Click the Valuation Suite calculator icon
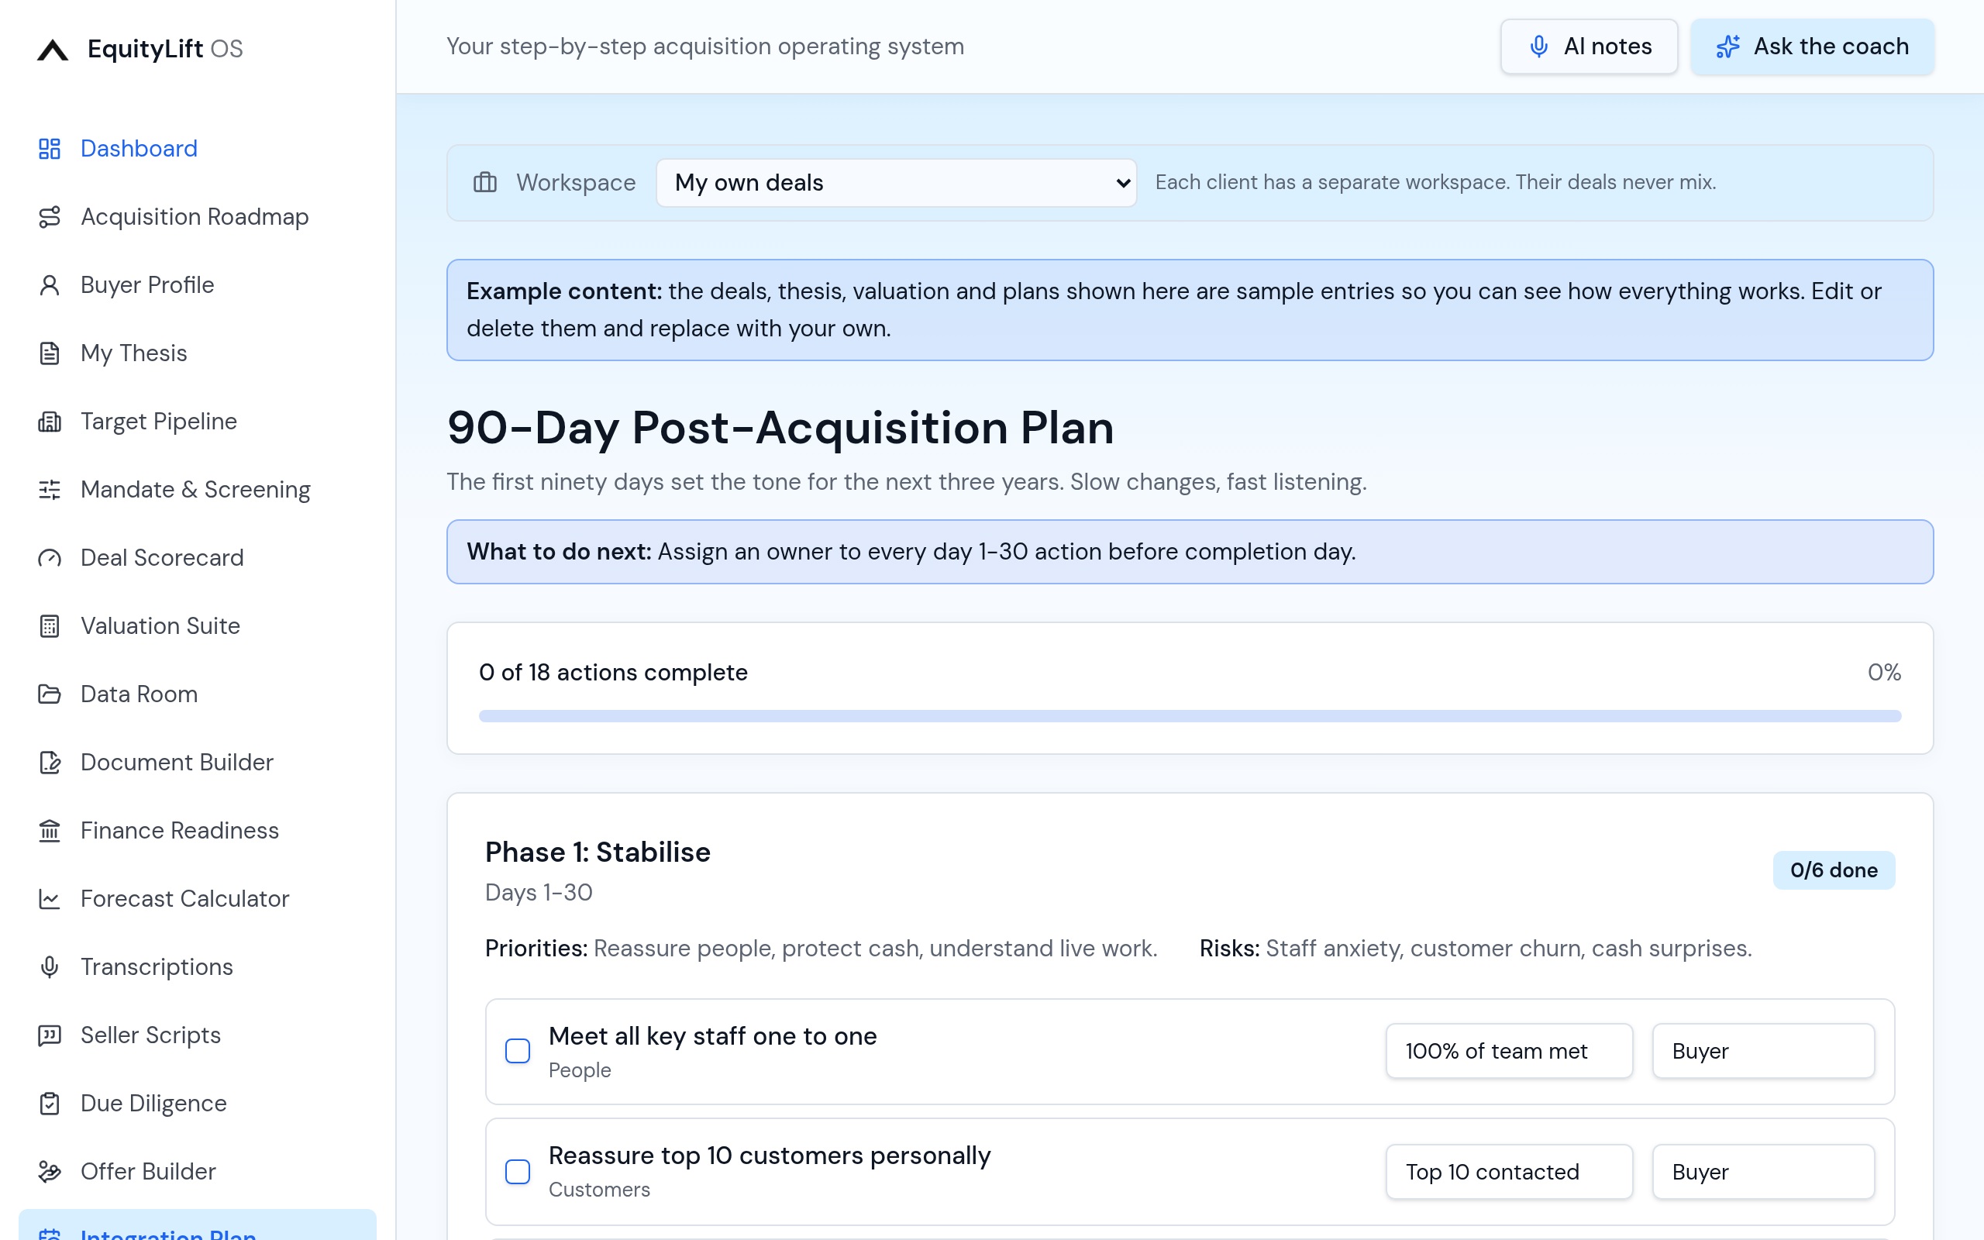This screenshot has height=1240, width=1984. click(49, 625)
